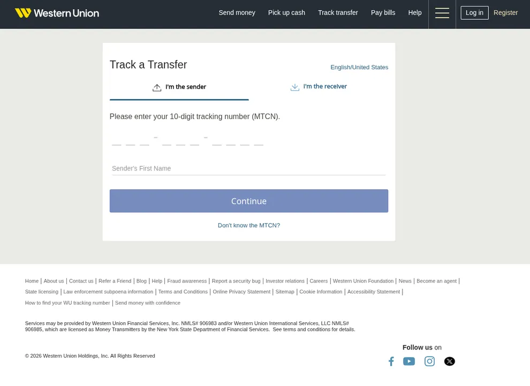530x386 pixels.
Task: Open Western Union Facebook page icon
Action: tap(391, 361)
